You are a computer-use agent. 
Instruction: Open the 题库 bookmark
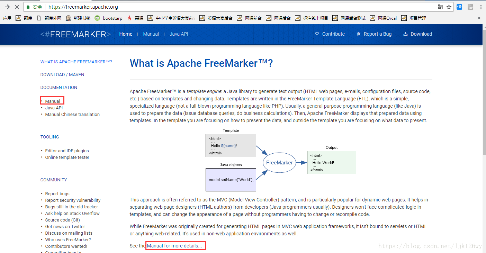24,18
